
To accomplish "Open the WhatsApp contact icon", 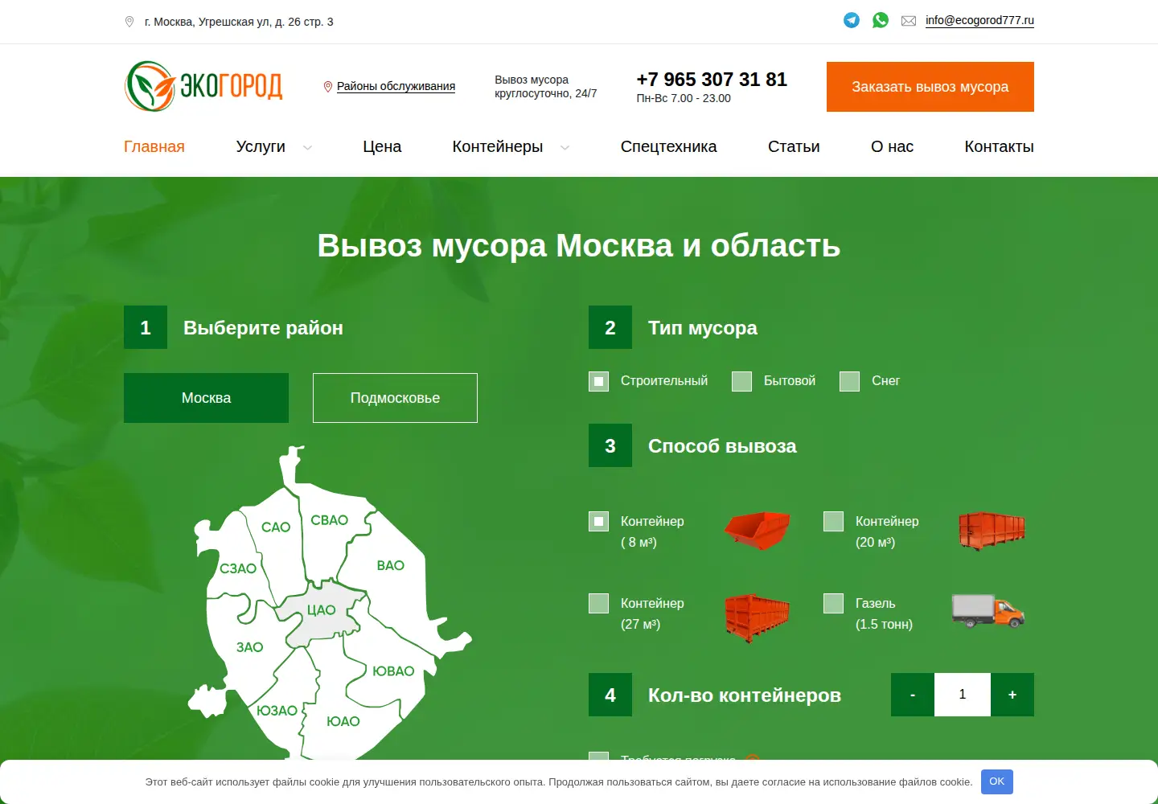I will 881,20.
